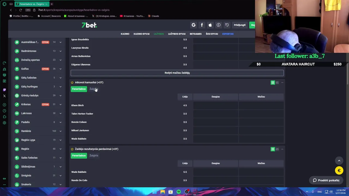Viewport: 349px width, 196px height.
Task: Open File Explorer from the taskbar
Action: tap(163, 192)
